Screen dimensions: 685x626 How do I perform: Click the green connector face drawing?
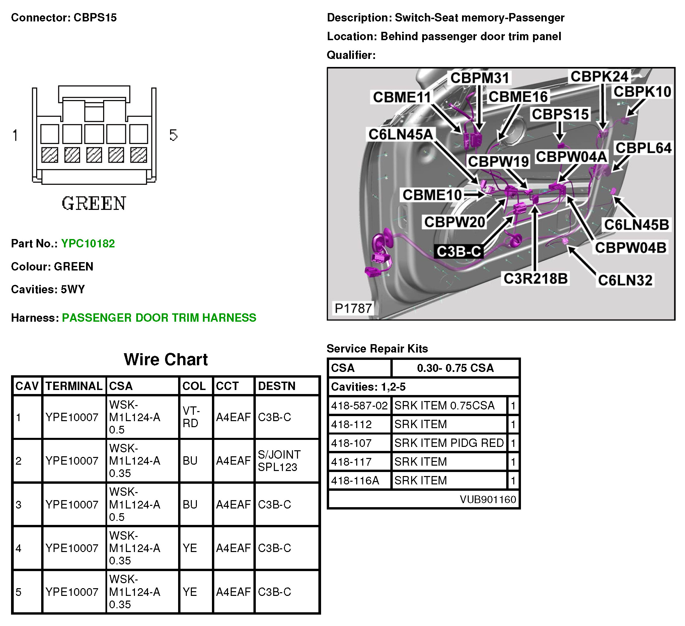tap(94, 135)
